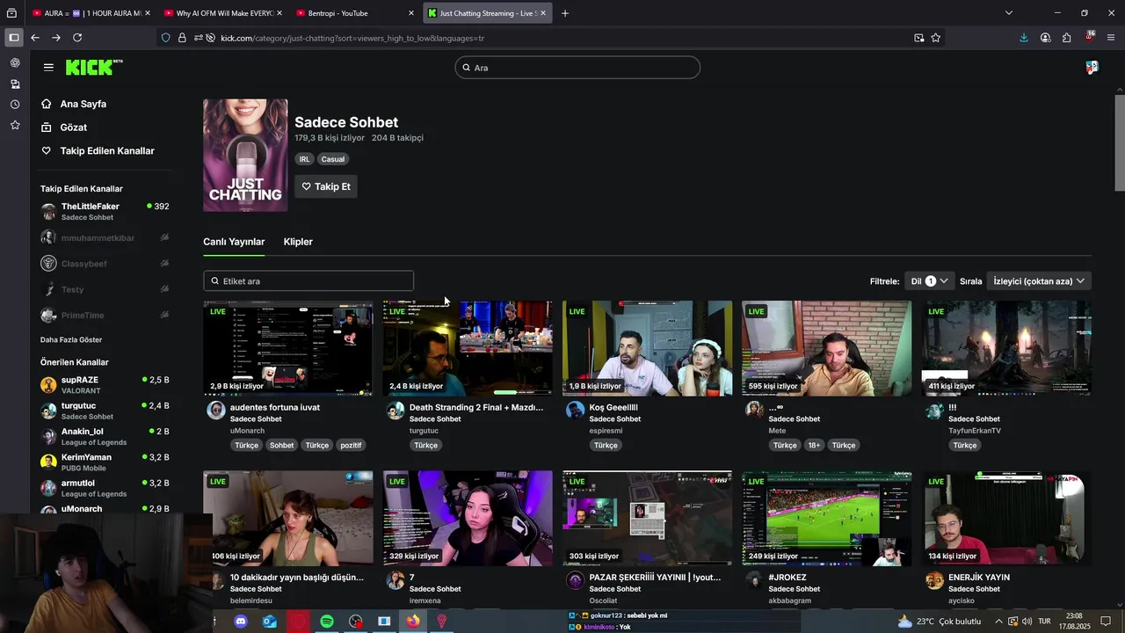Screen dimensions: 1125x633
Task: Open the bookmarks star panel in sidebar
Action: (15, 126)
